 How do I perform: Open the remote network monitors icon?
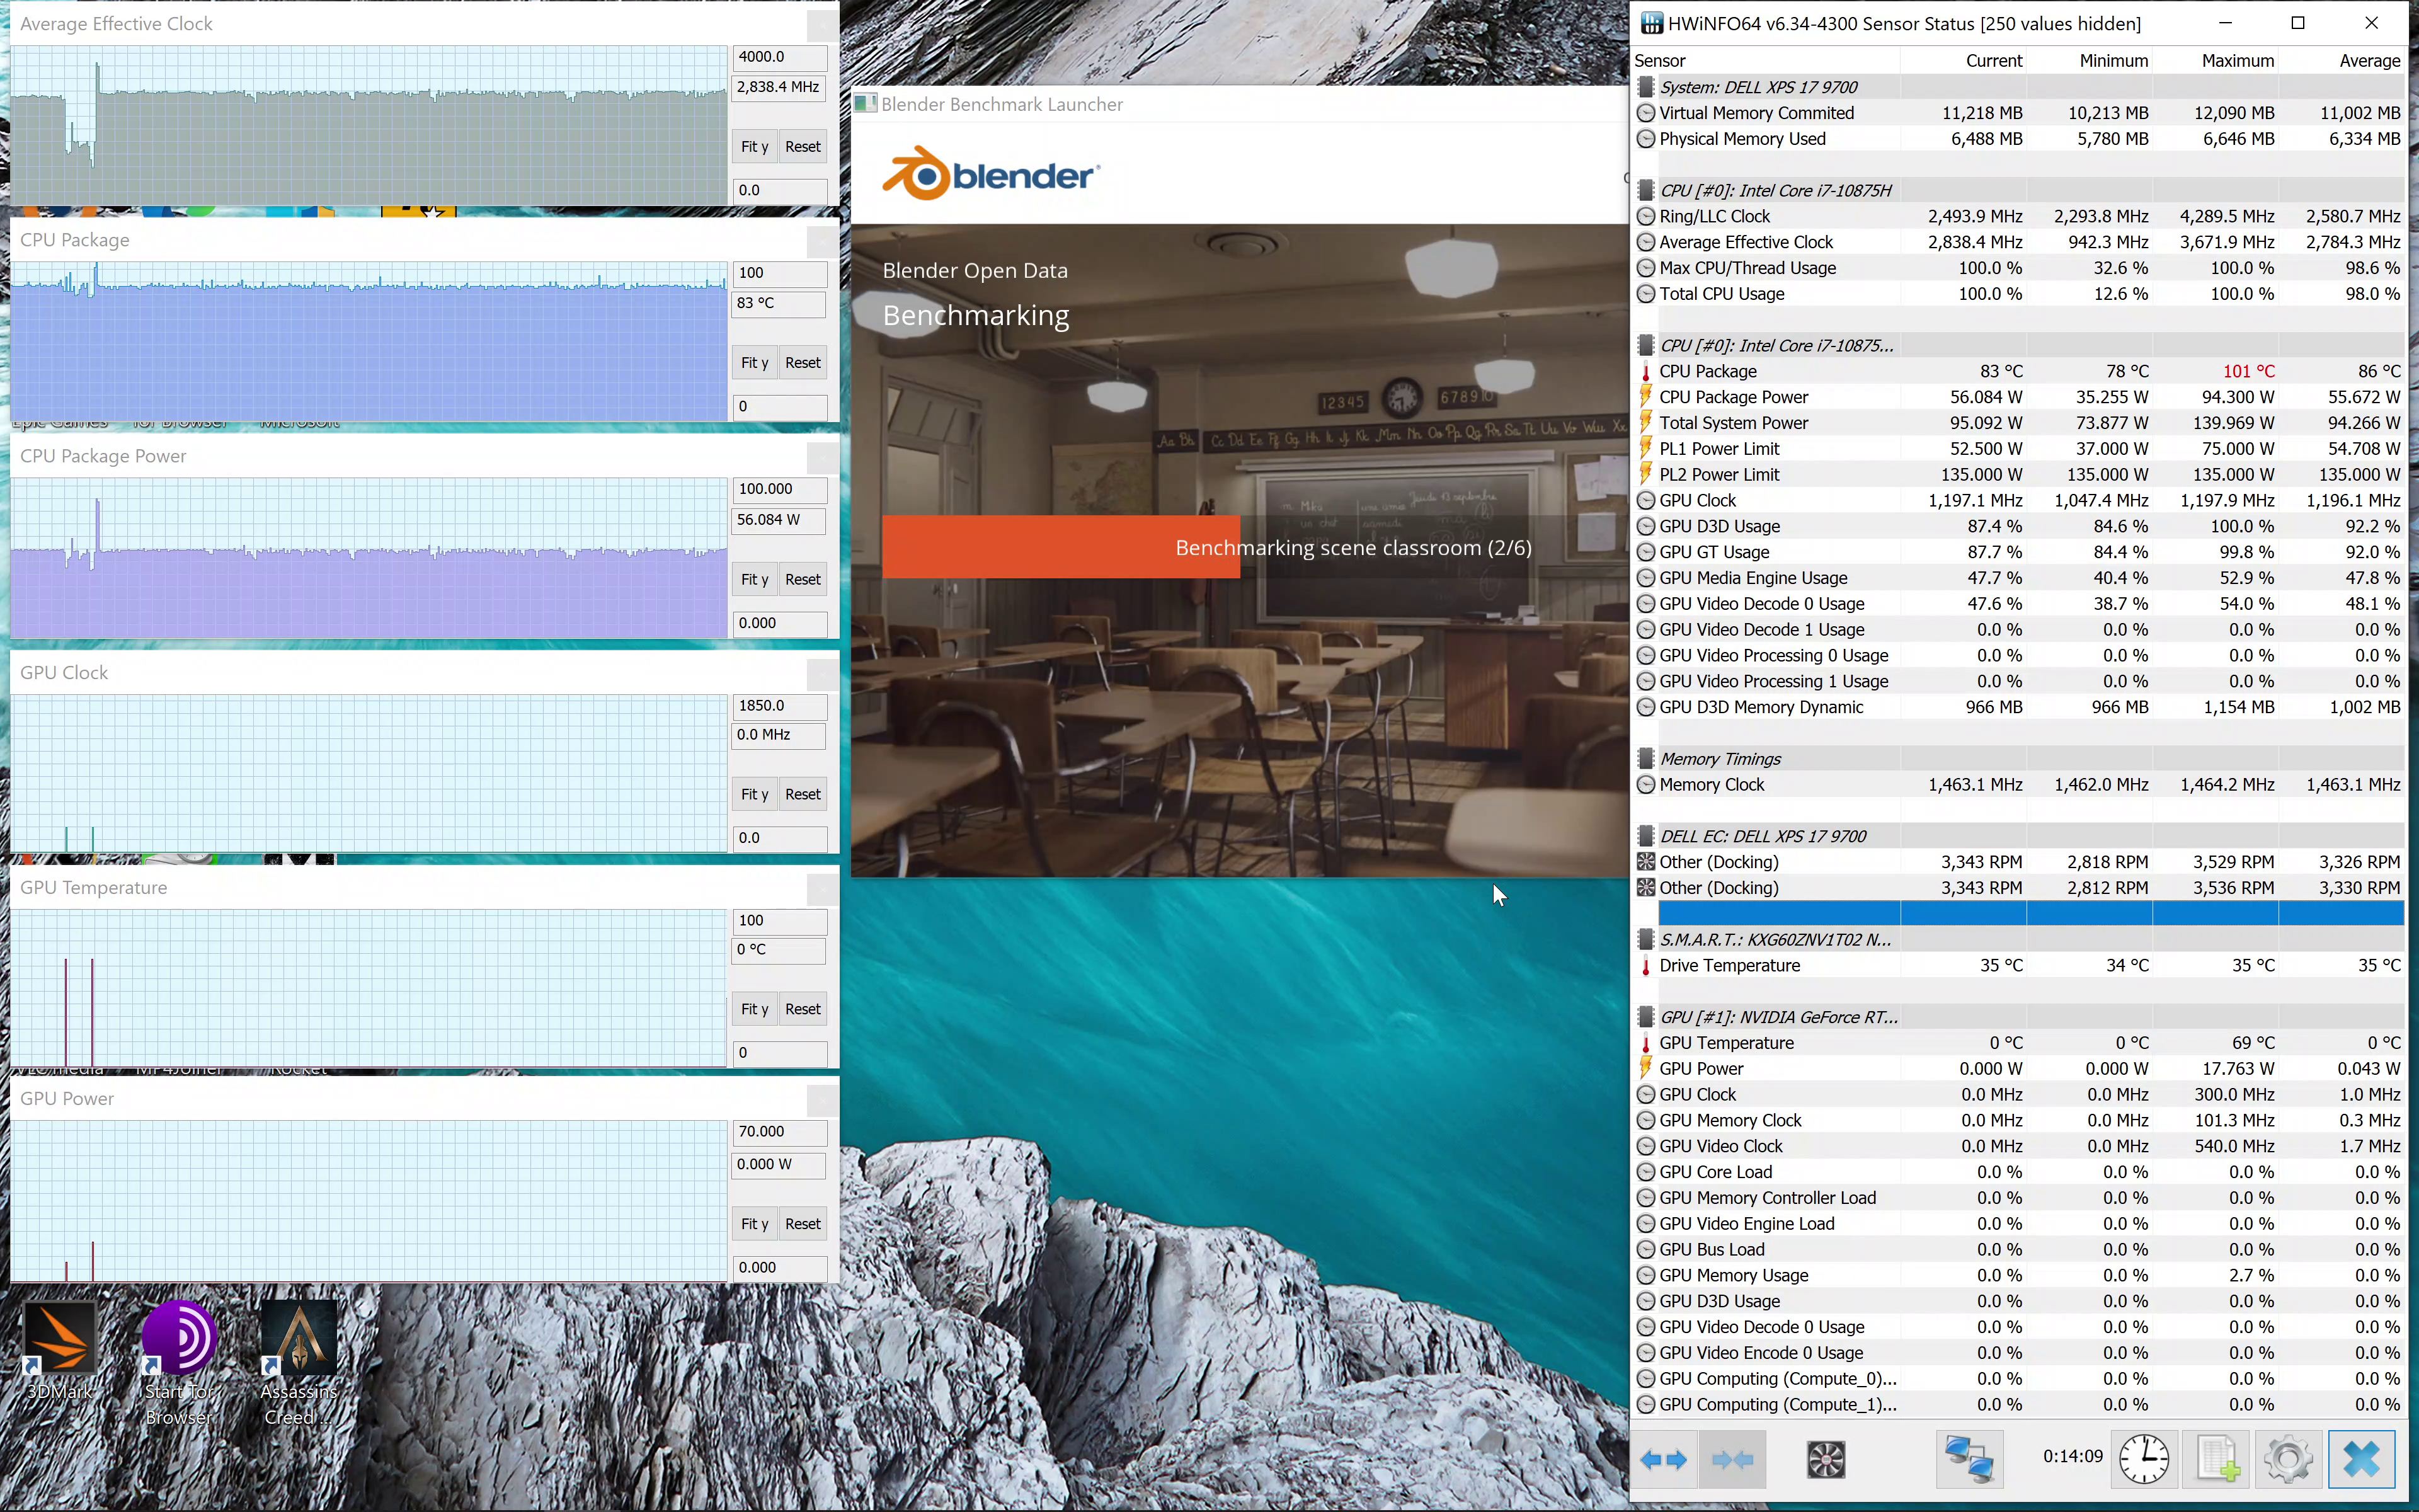1969,1459
